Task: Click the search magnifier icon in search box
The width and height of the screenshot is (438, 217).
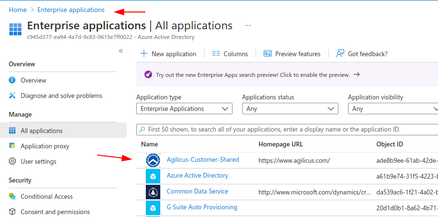Action: coord(142,130)
